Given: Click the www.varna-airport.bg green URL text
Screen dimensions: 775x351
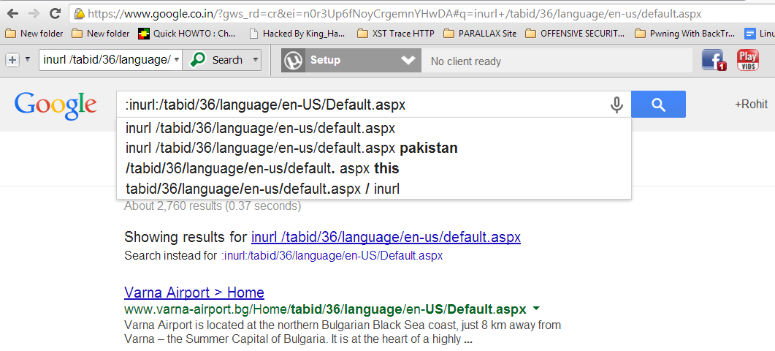Looking at the screenshot, I should pyautogui.click(x=325, y=309).
